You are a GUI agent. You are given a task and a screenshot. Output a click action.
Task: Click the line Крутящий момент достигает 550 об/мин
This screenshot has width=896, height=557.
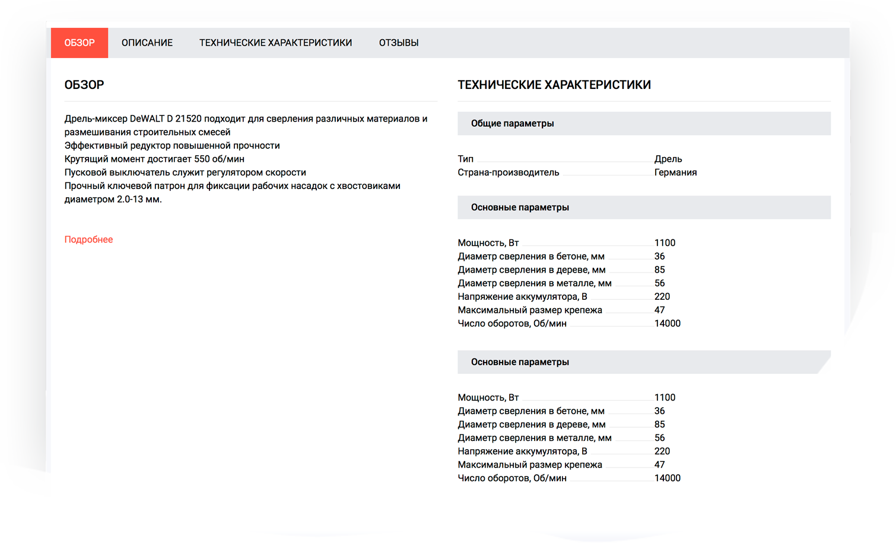154,159
